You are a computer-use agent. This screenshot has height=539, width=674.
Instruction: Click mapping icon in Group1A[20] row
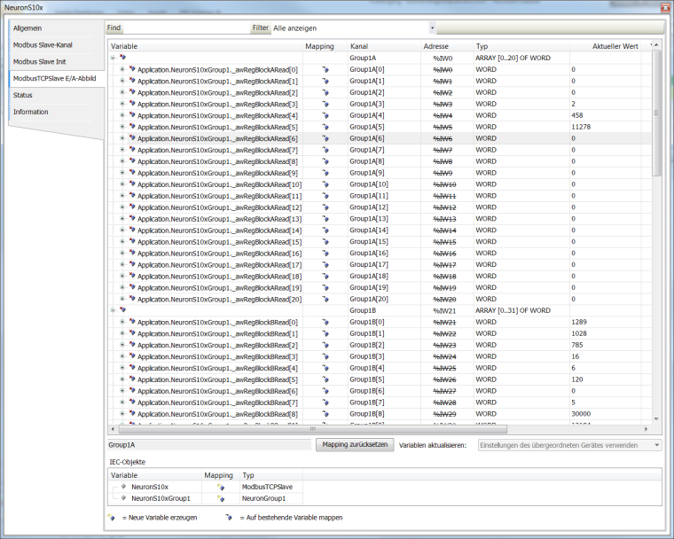tap(325, 300)
